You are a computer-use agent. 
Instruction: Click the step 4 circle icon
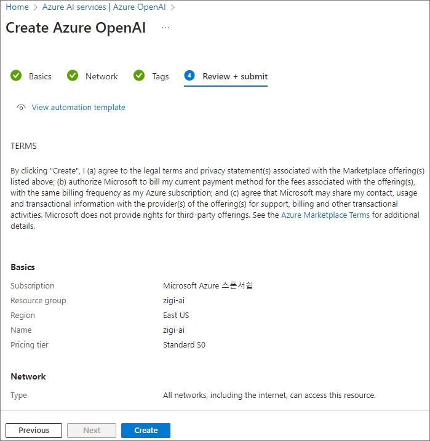click(x=189, y=76)
